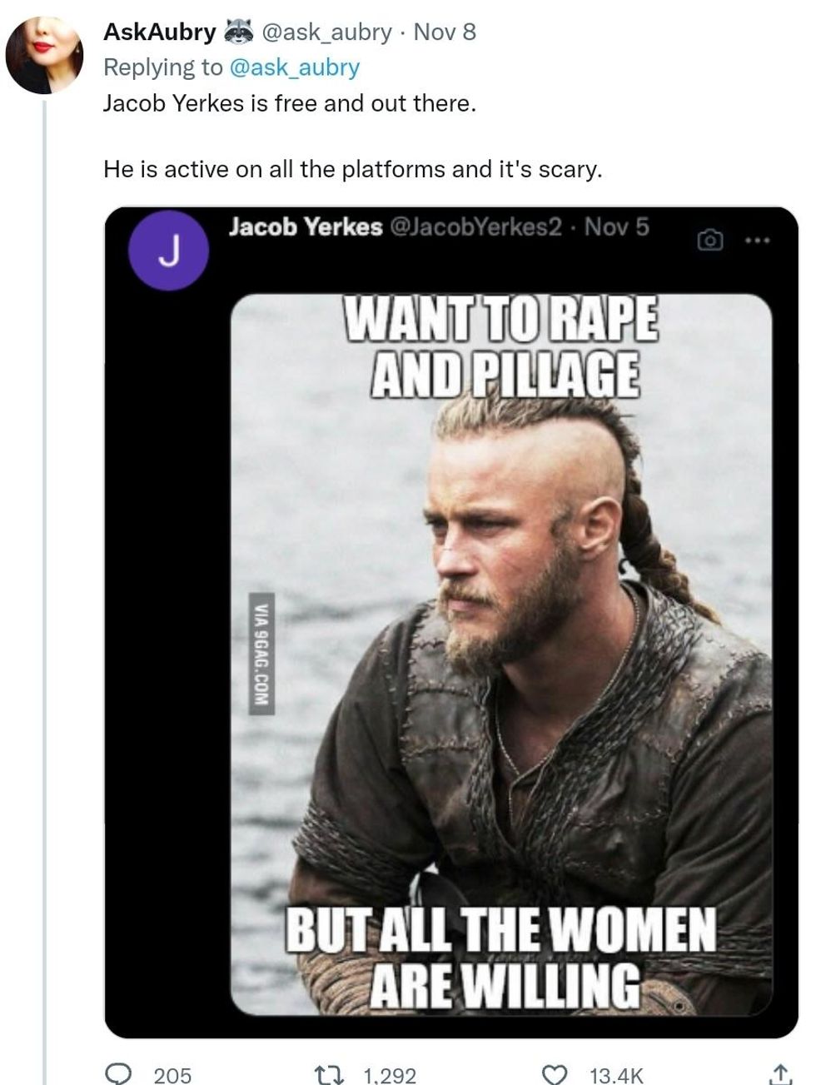Screen dimensions: 816x1085
Task: Click the AskAubry display name
Action: (x=159, y=32)
